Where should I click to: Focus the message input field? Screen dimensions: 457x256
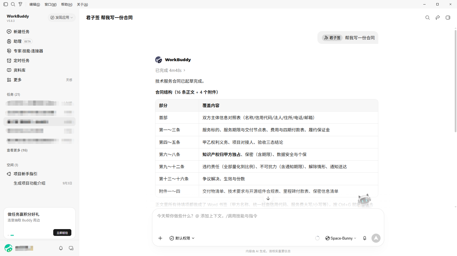coord(268,216)
